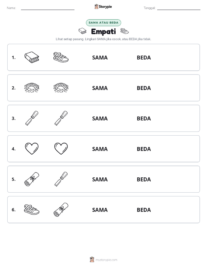This screenshot has width=207, height=268.
Task: Click the scroll icon in row 5
Action: coord(32,179)
